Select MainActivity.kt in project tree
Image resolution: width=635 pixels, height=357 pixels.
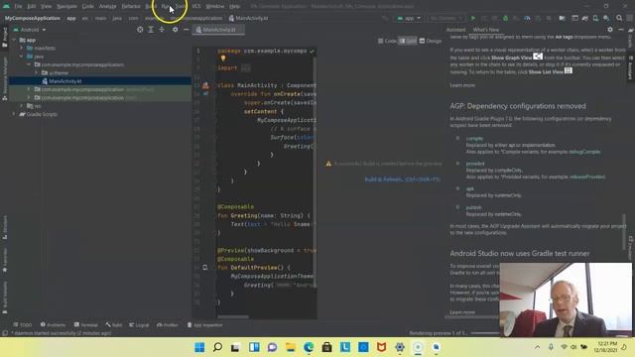click(65, 81)
